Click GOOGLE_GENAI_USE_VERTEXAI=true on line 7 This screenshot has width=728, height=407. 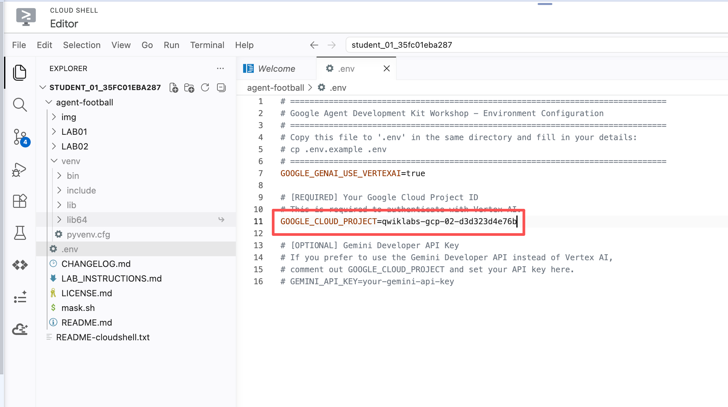click(x=353, y=173)
